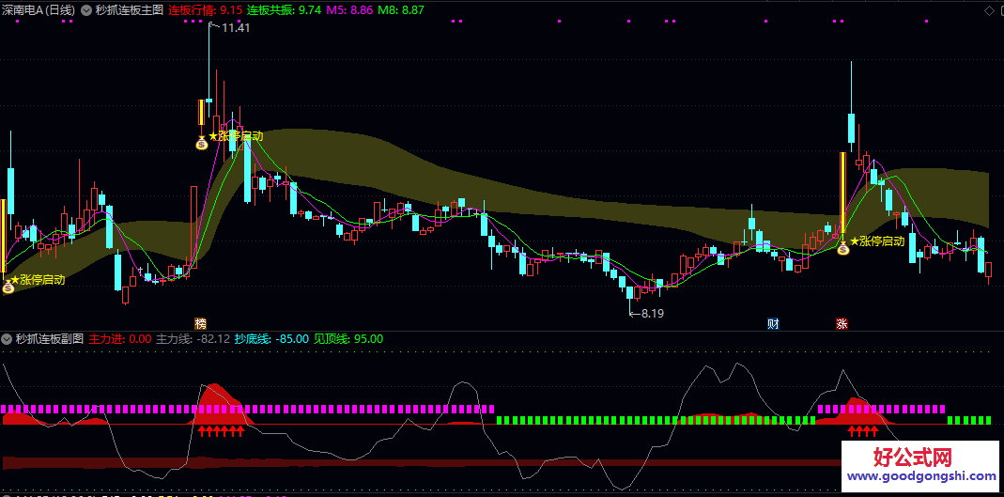
Task: Click the 秒抓连板主图 indicator name
Action: tap(130, 10)
